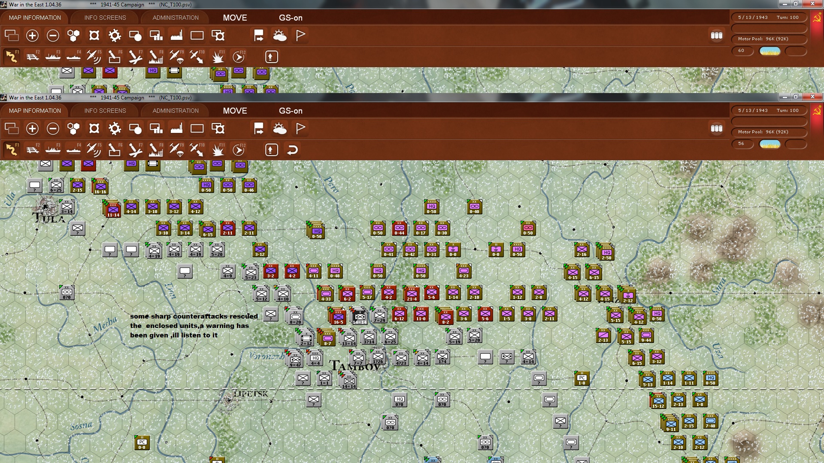Viewport: 824px width, 463px height.
Task: Toggle hex grid display icon in front window
Action: (x=73, y=129)
